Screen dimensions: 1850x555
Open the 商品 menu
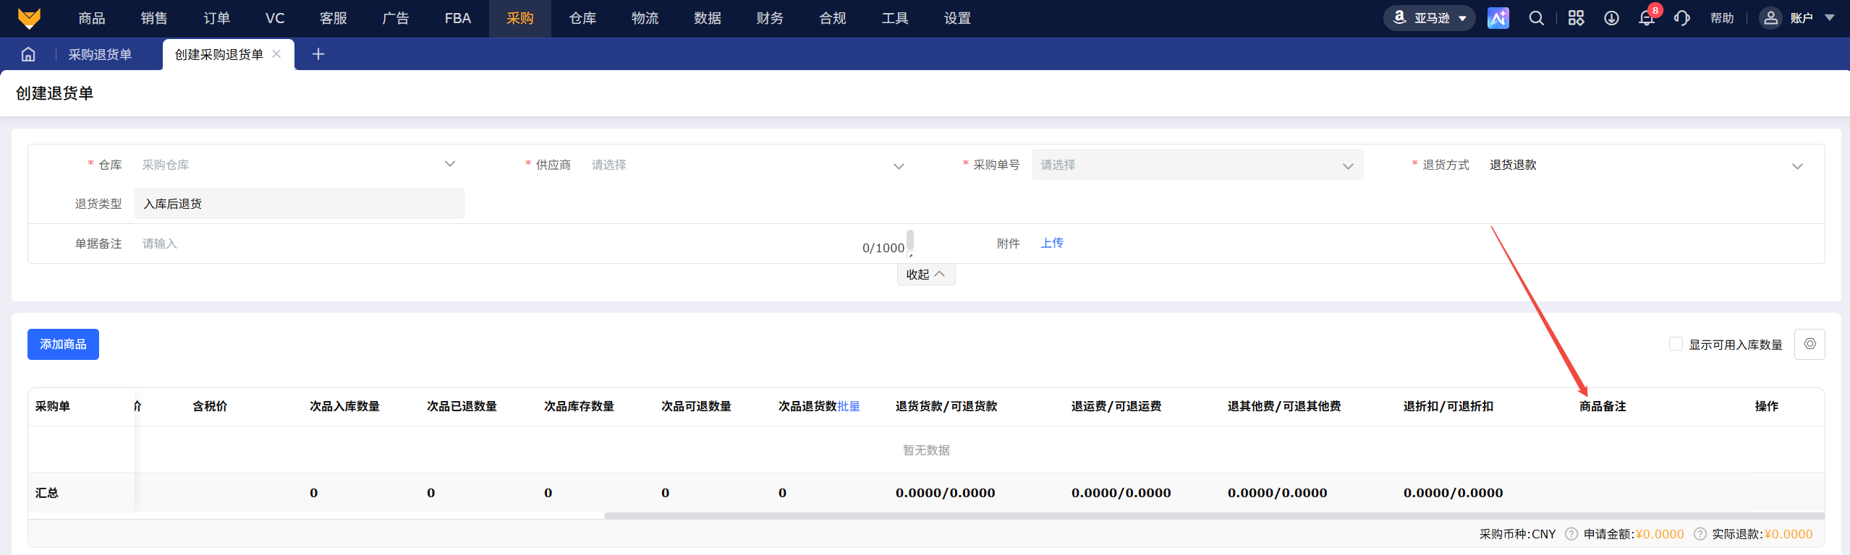click(x=92, y=18)
